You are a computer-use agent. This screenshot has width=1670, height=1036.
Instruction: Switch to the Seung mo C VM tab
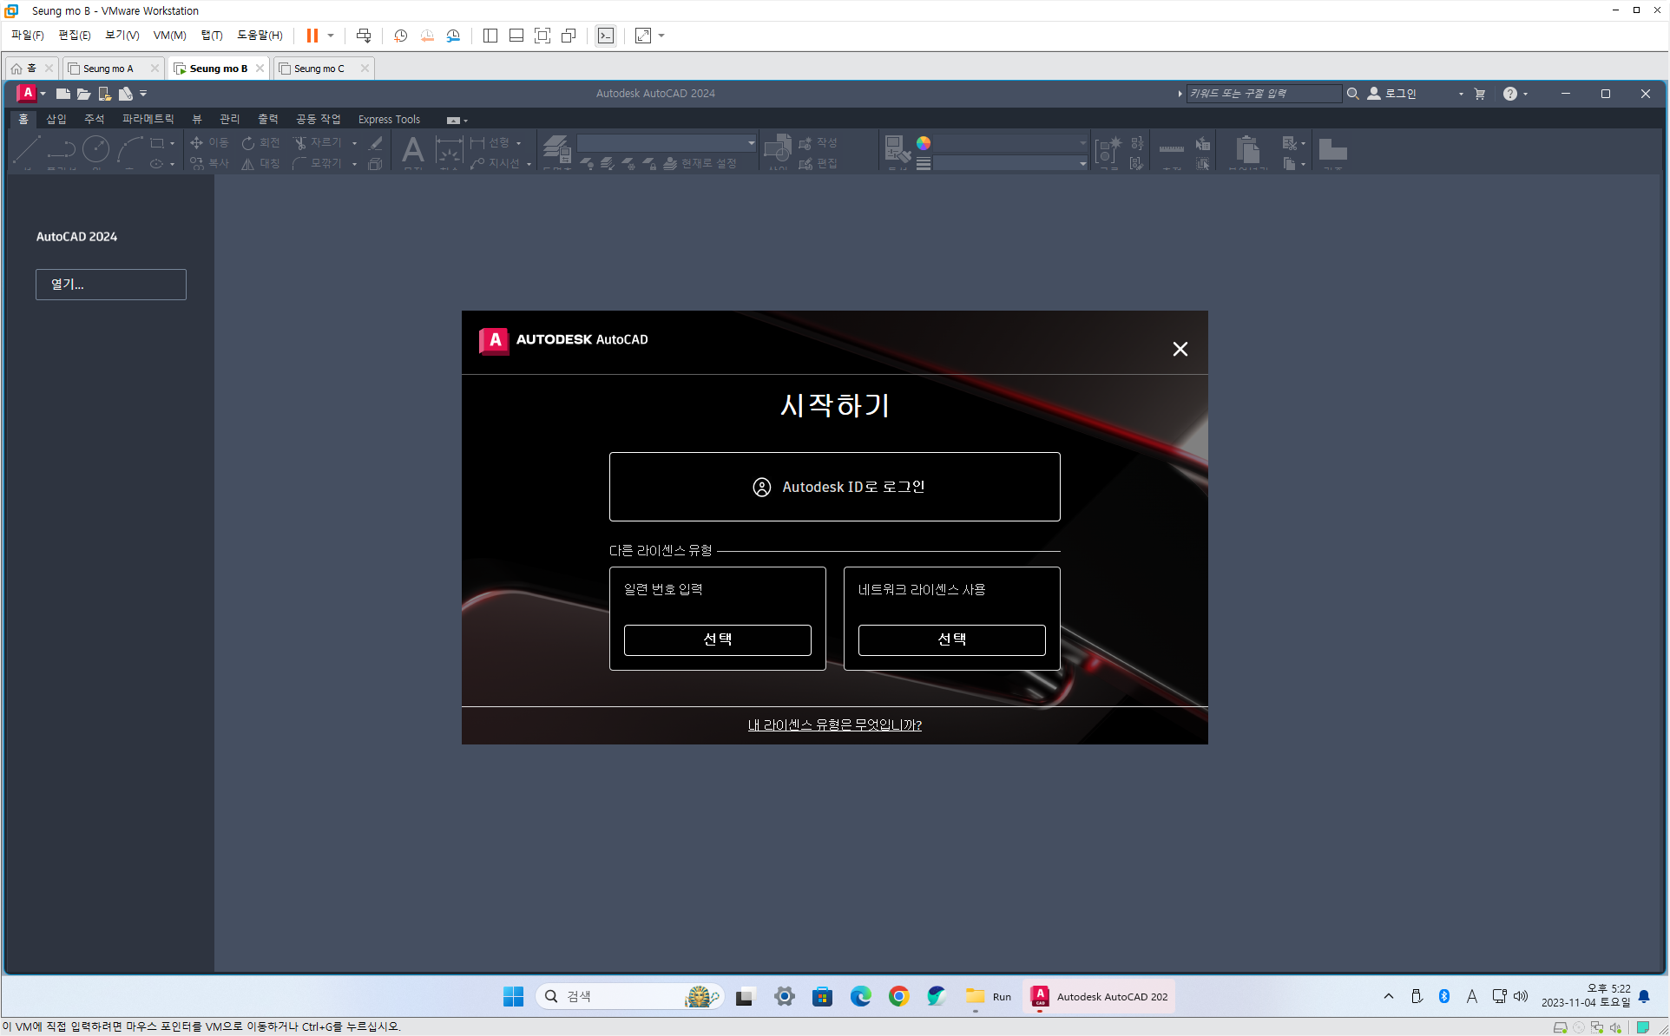pos(319,69)
